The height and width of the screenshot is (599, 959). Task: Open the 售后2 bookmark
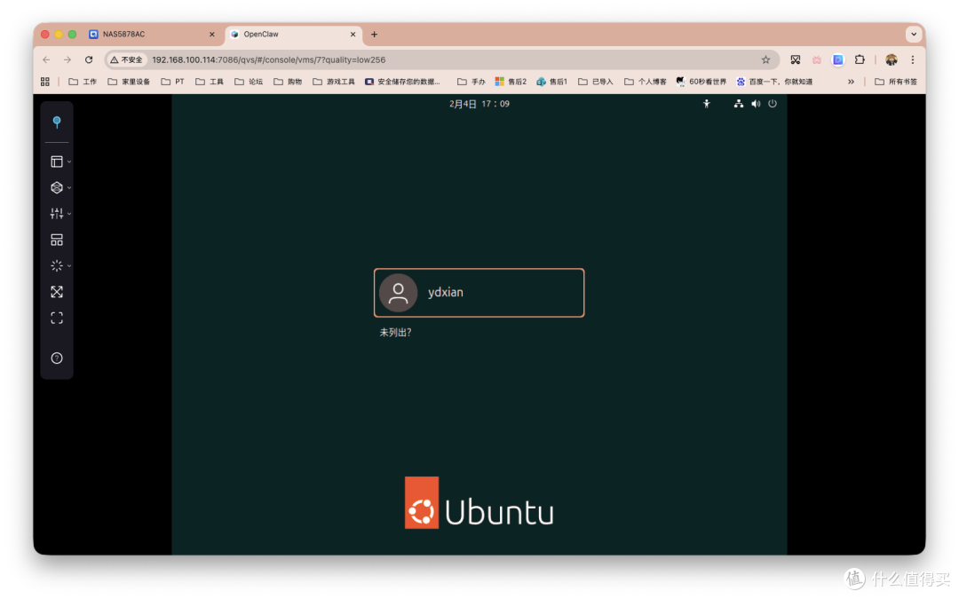[511, 82]
